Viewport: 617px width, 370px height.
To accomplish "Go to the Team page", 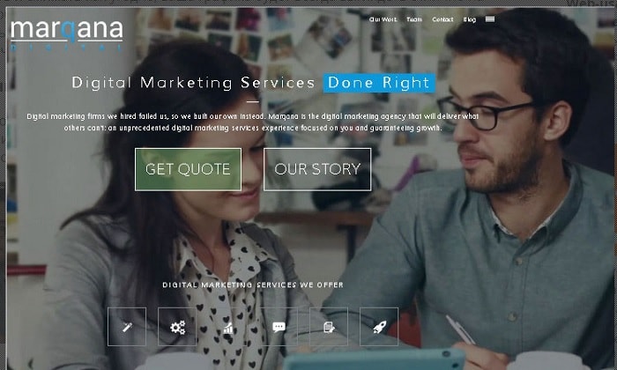I will [x=414, y=19].
